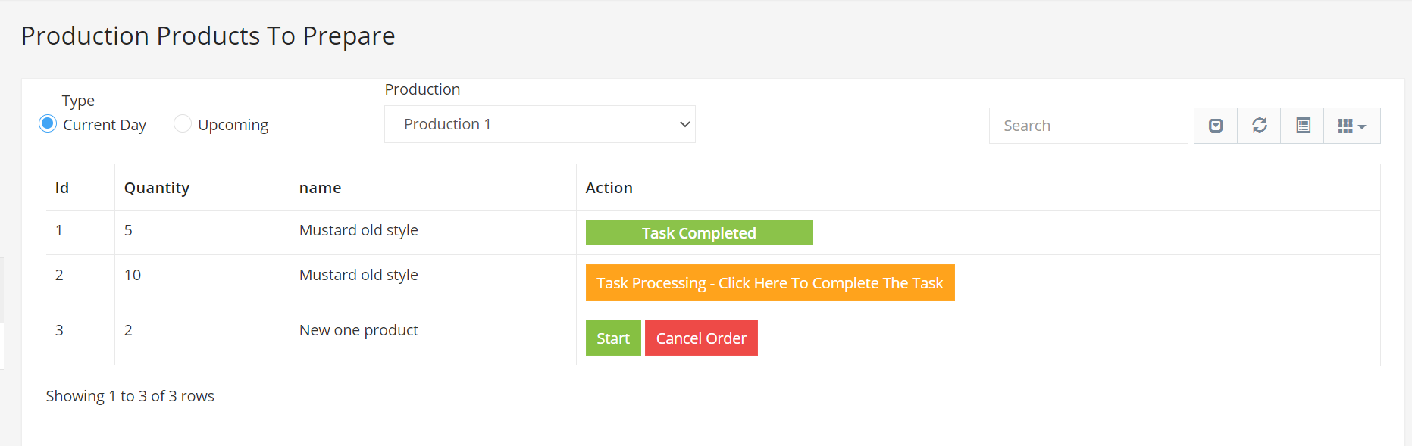This screenshot has width=1412, height=446.
Task: Open the columns grid dropdown
Action: [1351, 126]
